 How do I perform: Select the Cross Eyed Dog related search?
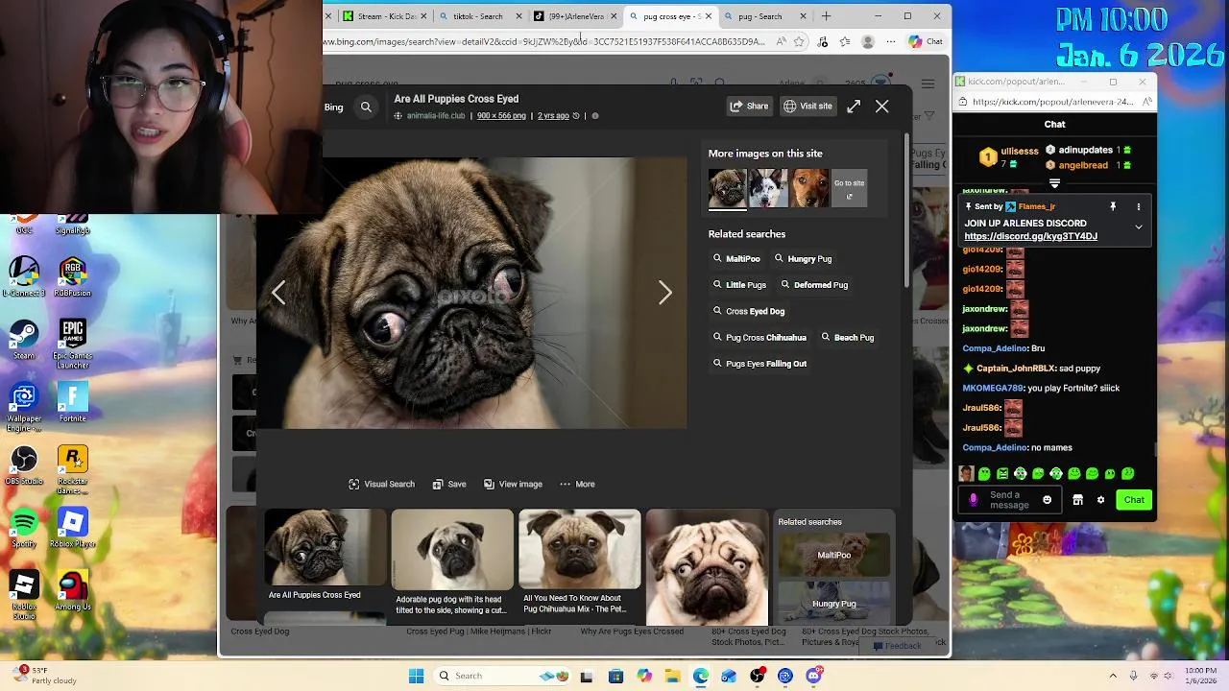(749, 312)
